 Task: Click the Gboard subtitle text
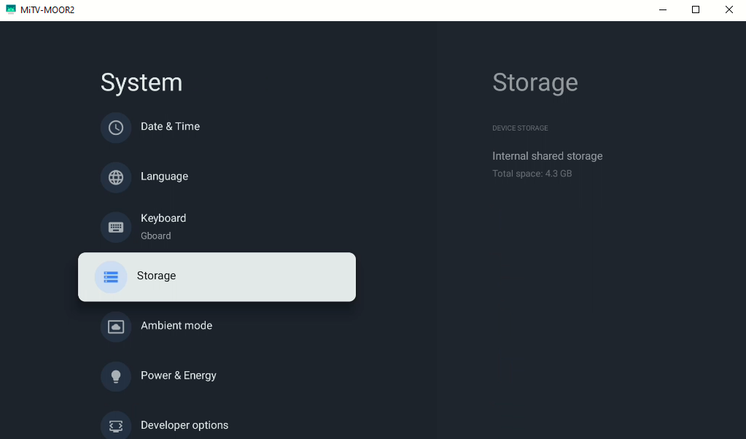coord(155,236)
